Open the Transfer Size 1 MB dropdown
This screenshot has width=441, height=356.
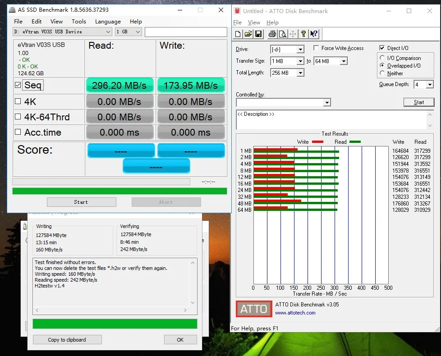tap(287, 61)
